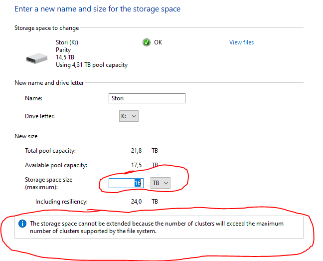The height and width of the screenshot is (261, 323).
Task: Click the storage drive icon
Action: pyautogui.click(x=37, y=59)
